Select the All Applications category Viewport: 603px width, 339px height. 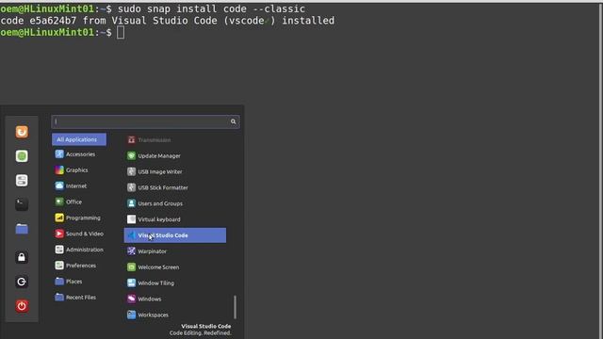click(x=79, y=139)
